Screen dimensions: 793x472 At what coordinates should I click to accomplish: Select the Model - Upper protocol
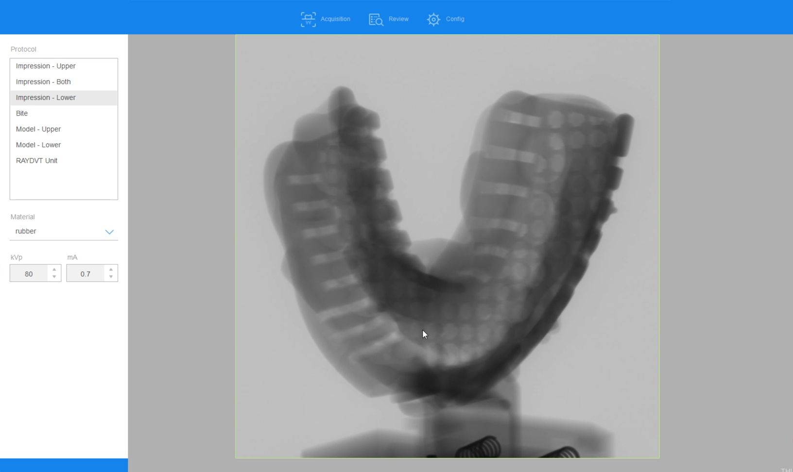(38, 129)
